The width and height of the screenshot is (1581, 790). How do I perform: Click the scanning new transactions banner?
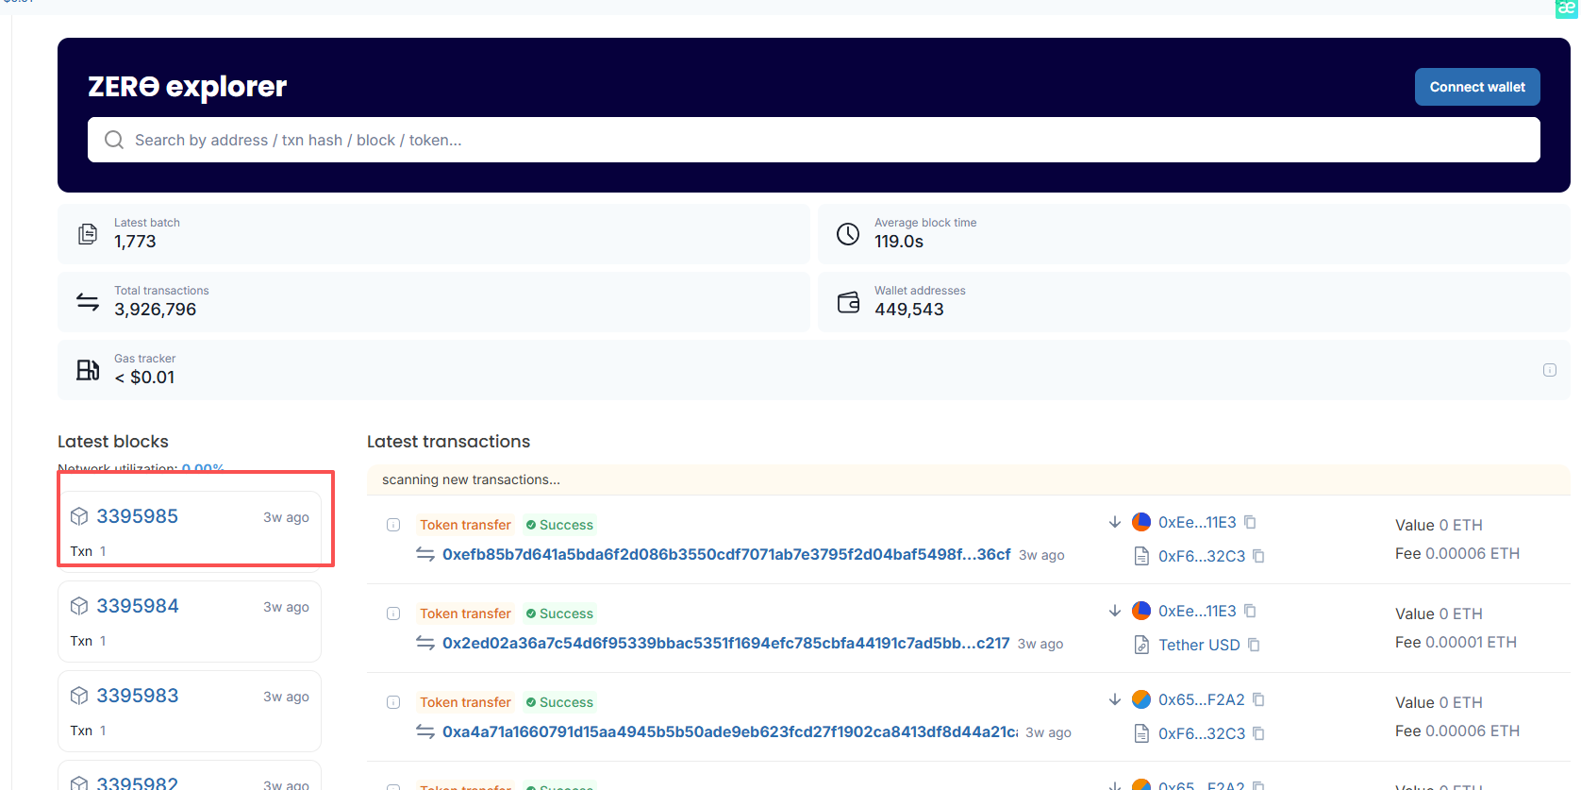click(x=969, y=479)
